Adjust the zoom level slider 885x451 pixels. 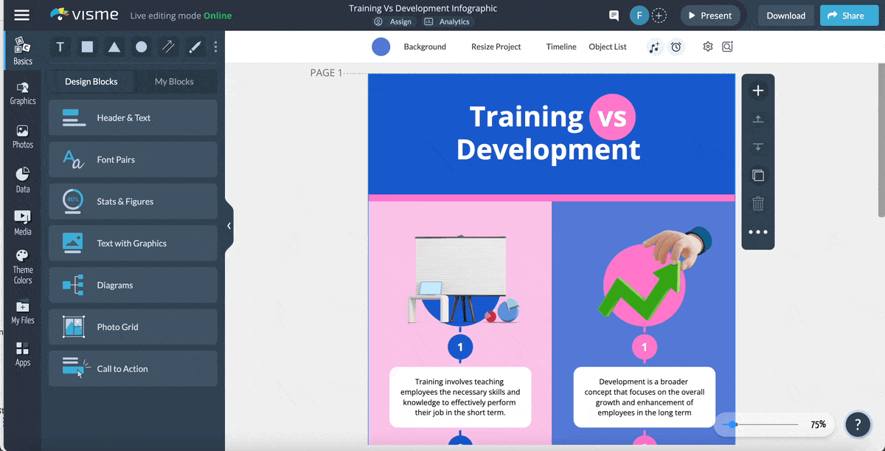point(732,424)
